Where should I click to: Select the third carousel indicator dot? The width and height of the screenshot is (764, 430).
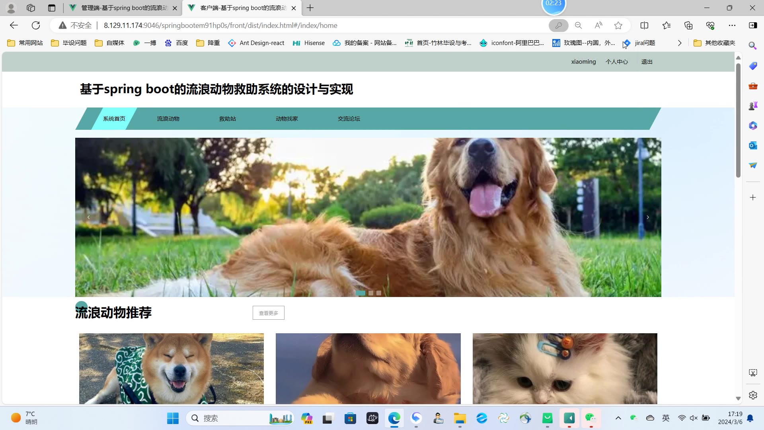pos(379,293)
